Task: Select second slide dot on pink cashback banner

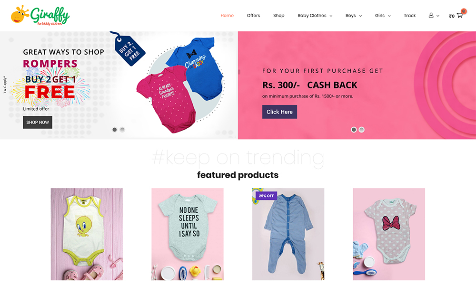Action: point(362,130)
